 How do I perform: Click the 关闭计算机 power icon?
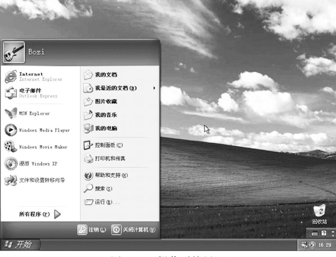(x=116, y=230)
